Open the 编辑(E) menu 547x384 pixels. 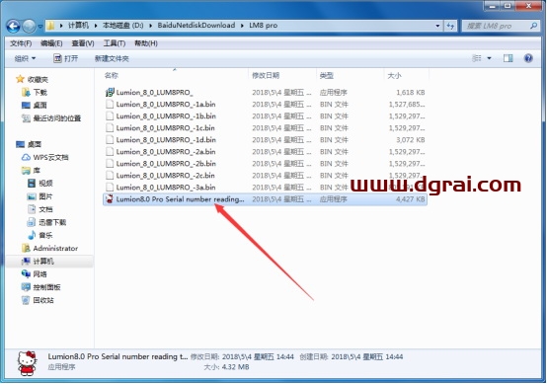tap(51, 43)
